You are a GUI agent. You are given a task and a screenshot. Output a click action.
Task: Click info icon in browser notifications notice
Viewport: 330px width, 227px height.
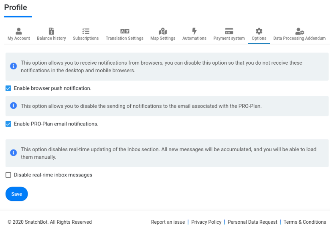14,66
